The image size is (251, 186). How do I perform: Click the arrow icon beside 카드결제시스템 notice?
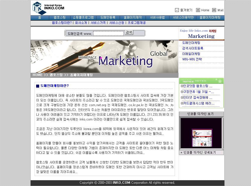click(x=182, y=103)
